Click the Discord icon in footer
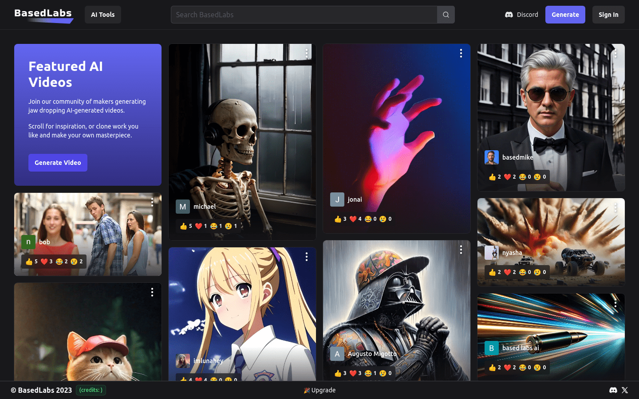The image size is (639, 399). [613, 390]
